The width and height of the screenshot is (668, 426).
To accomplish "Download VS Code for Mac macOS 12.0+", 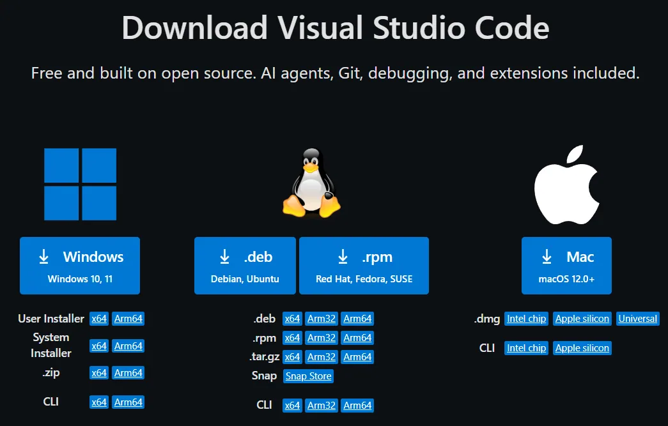I will (x=566, y=266).
